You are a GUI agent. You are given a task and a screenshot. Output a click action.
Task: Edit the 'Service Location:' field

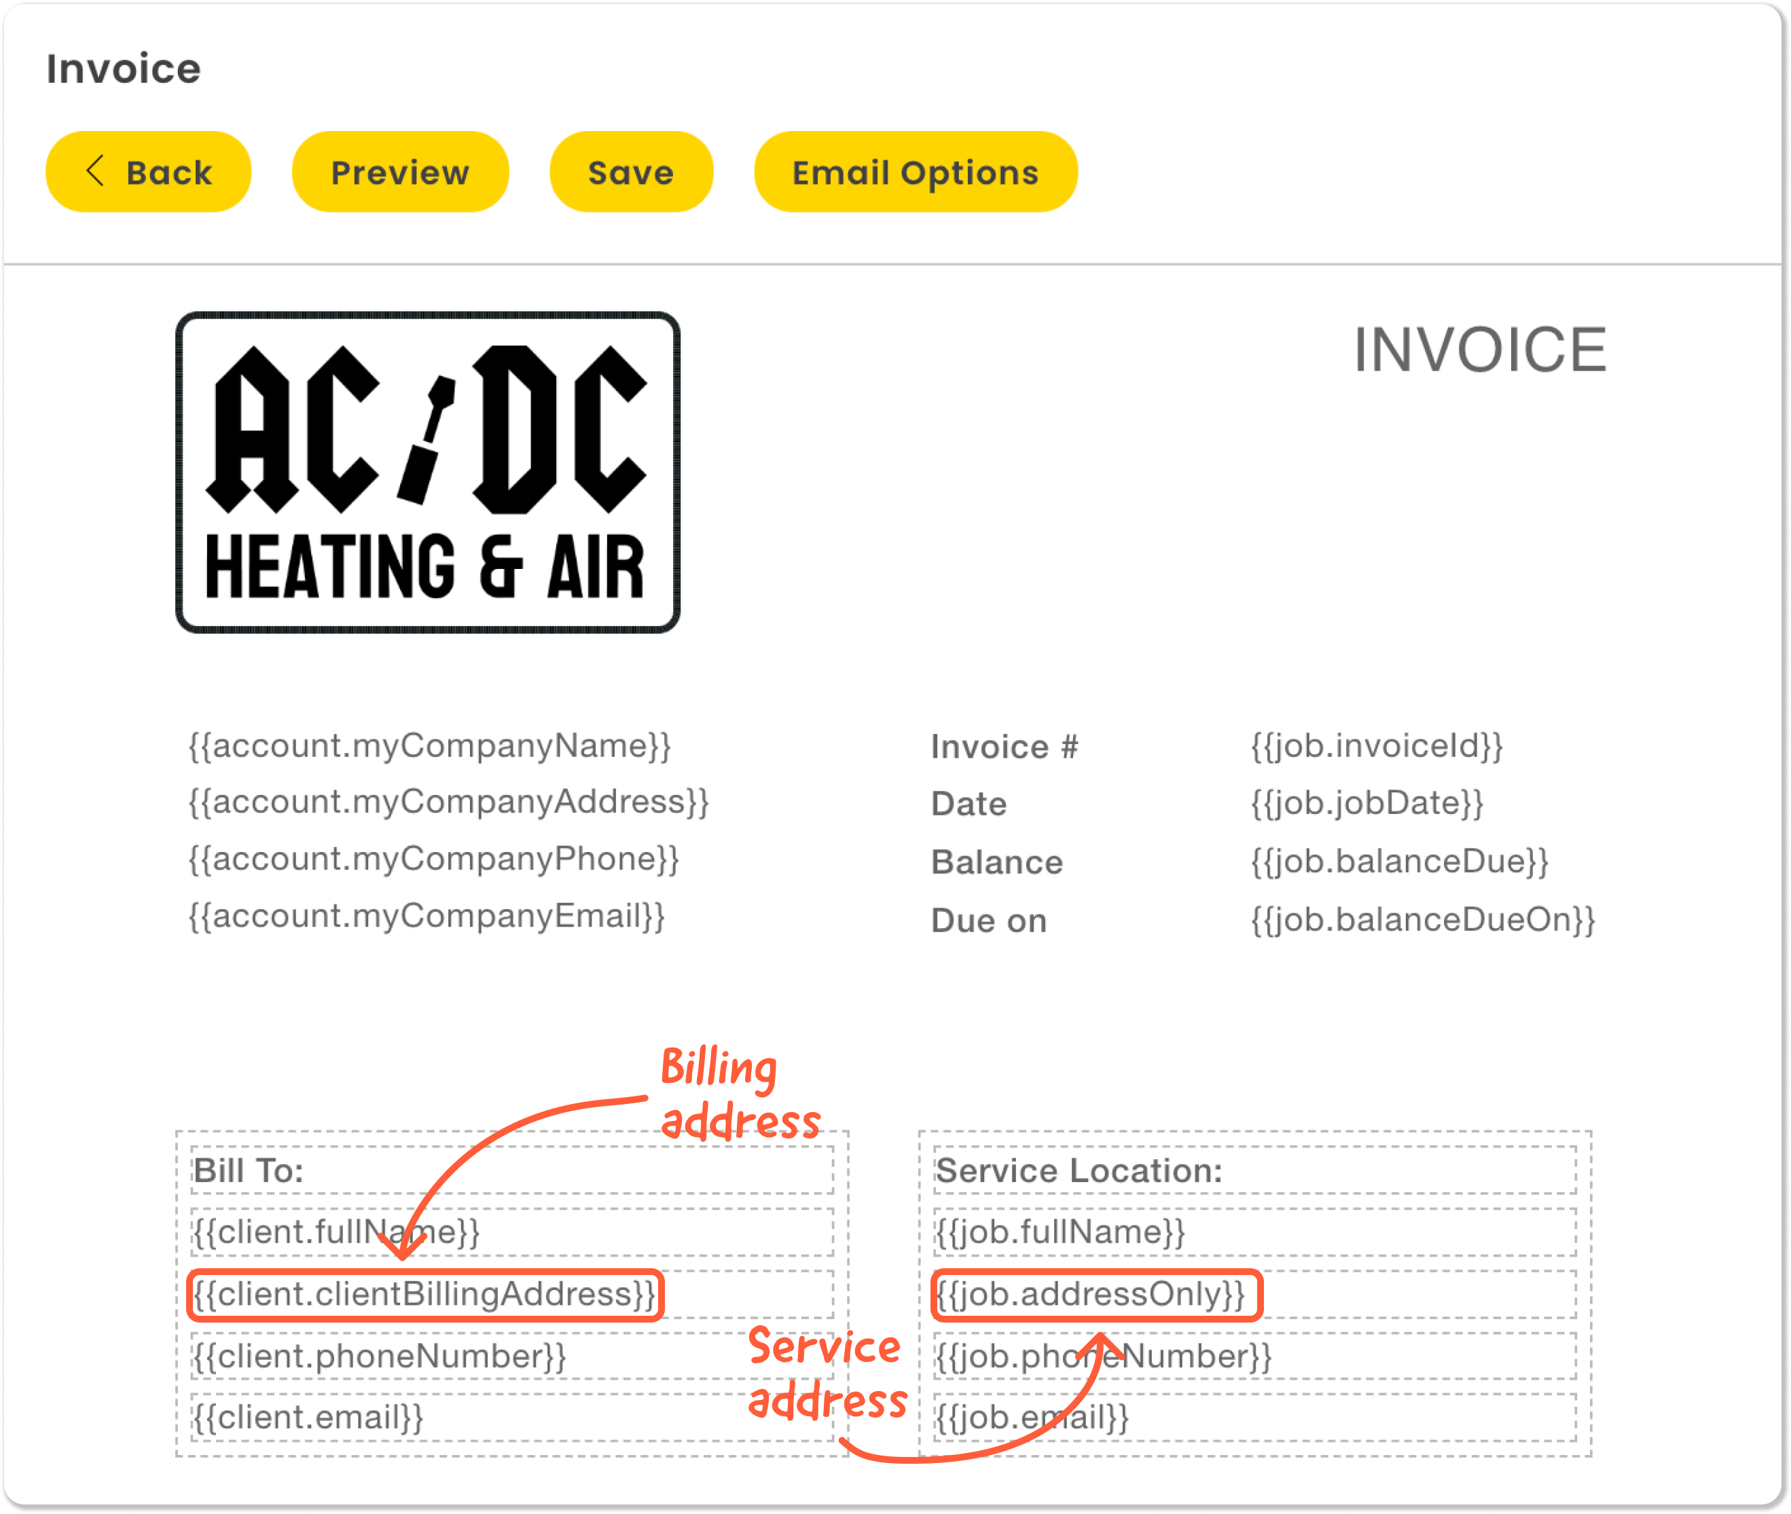pos(1254,1170)
